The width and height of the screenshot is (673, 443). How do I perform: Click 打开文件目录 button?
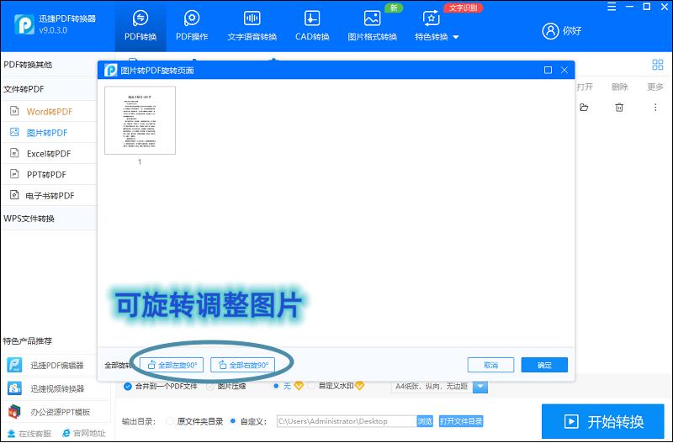[461, 421]
